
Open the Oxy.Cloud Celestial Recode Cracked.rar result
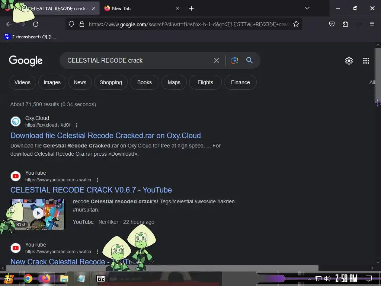pyautogui.click(x=105, y=136)
